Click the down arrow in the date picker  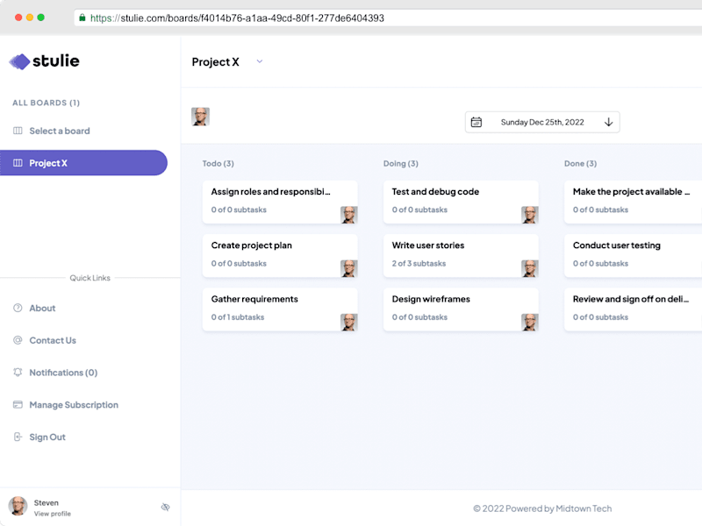pyautogui.click(x=608, y=122)
